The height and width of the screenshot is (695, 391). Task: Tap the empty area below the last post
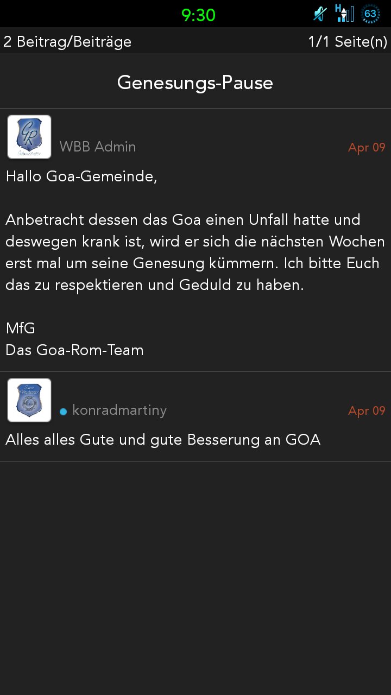tap(195, 578)
